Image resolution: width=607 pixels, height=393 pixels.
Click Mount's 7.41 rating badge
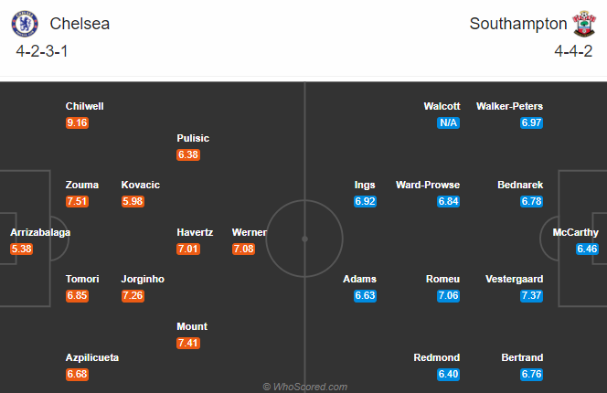188,343
